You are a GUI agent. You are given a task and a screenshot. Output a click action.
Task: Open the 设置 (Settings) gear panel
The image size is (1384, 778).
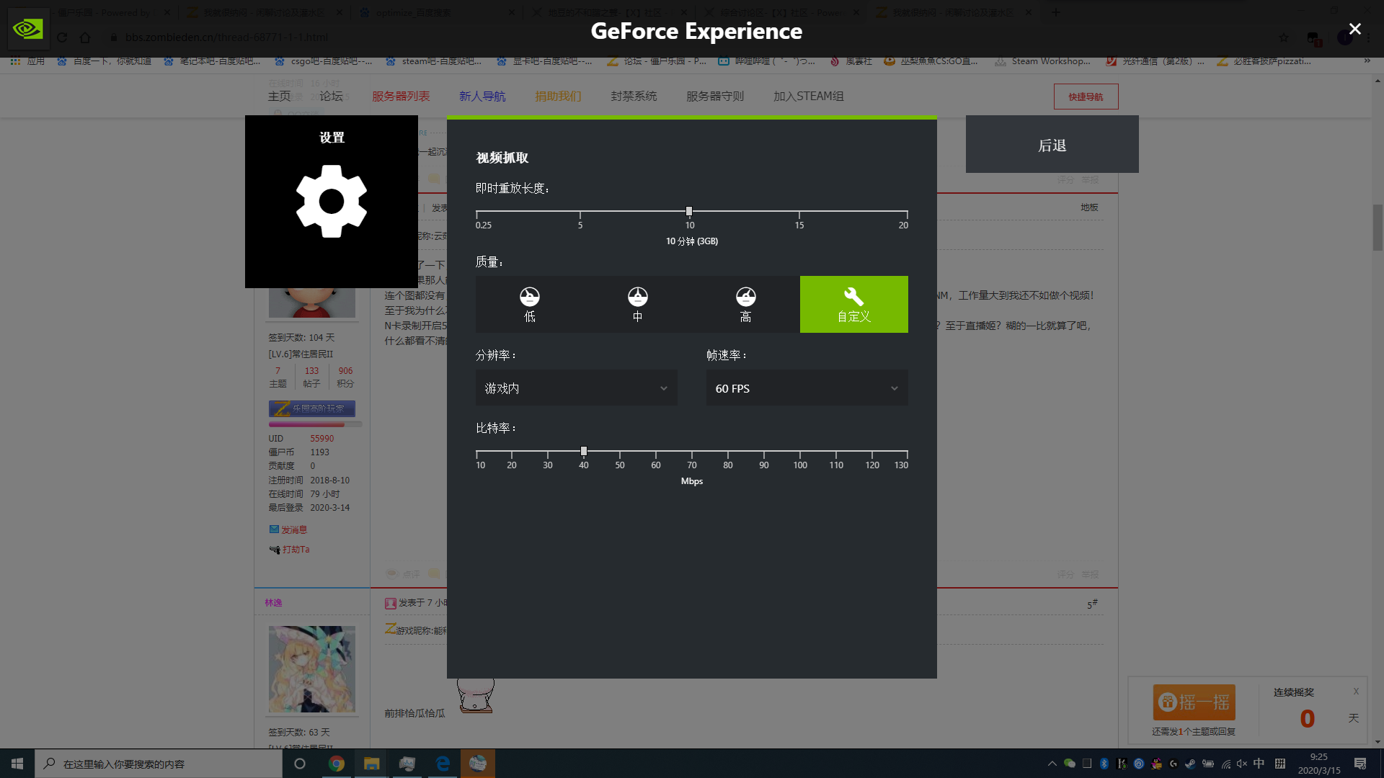332,202
